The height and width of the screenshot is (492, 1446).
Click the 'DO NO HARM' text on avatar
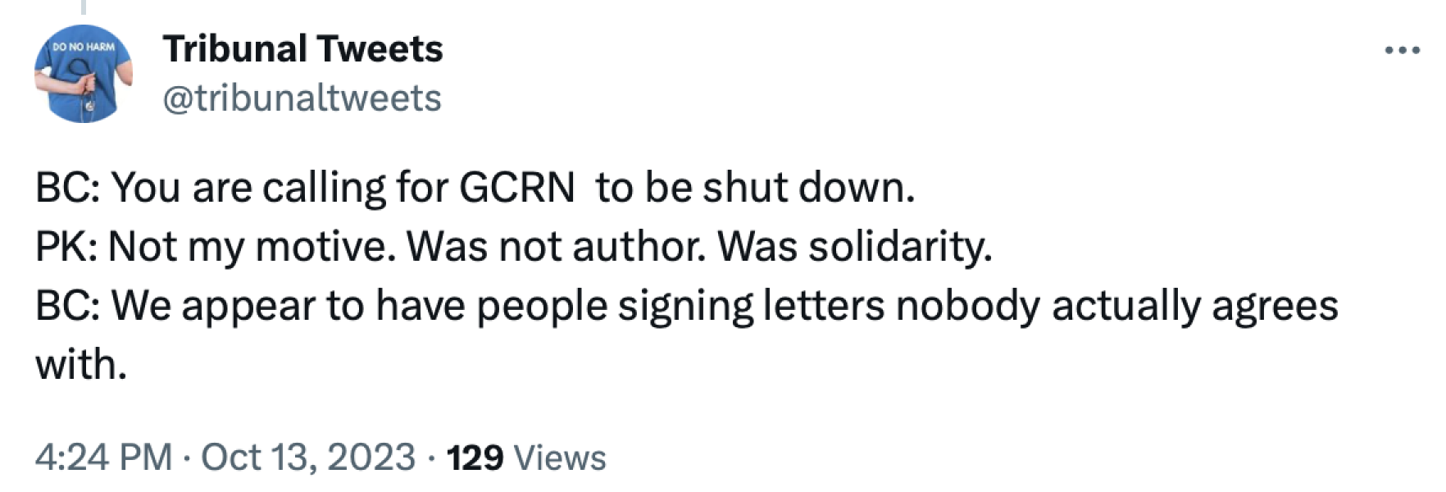coord(83,47)
